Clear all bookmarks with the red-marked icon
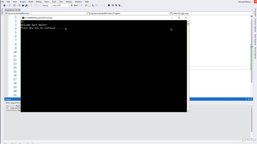The width and height of the screenshot is (257, 144). coord(119,5)
